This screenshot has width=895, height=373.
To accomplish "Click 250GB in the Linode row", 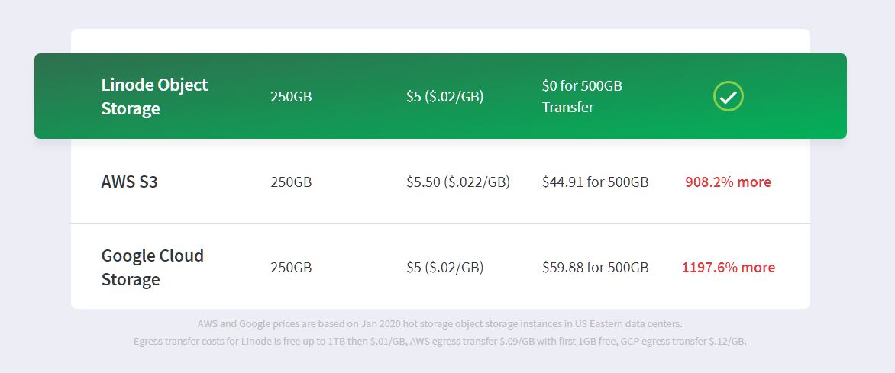I will coord(291,96).
